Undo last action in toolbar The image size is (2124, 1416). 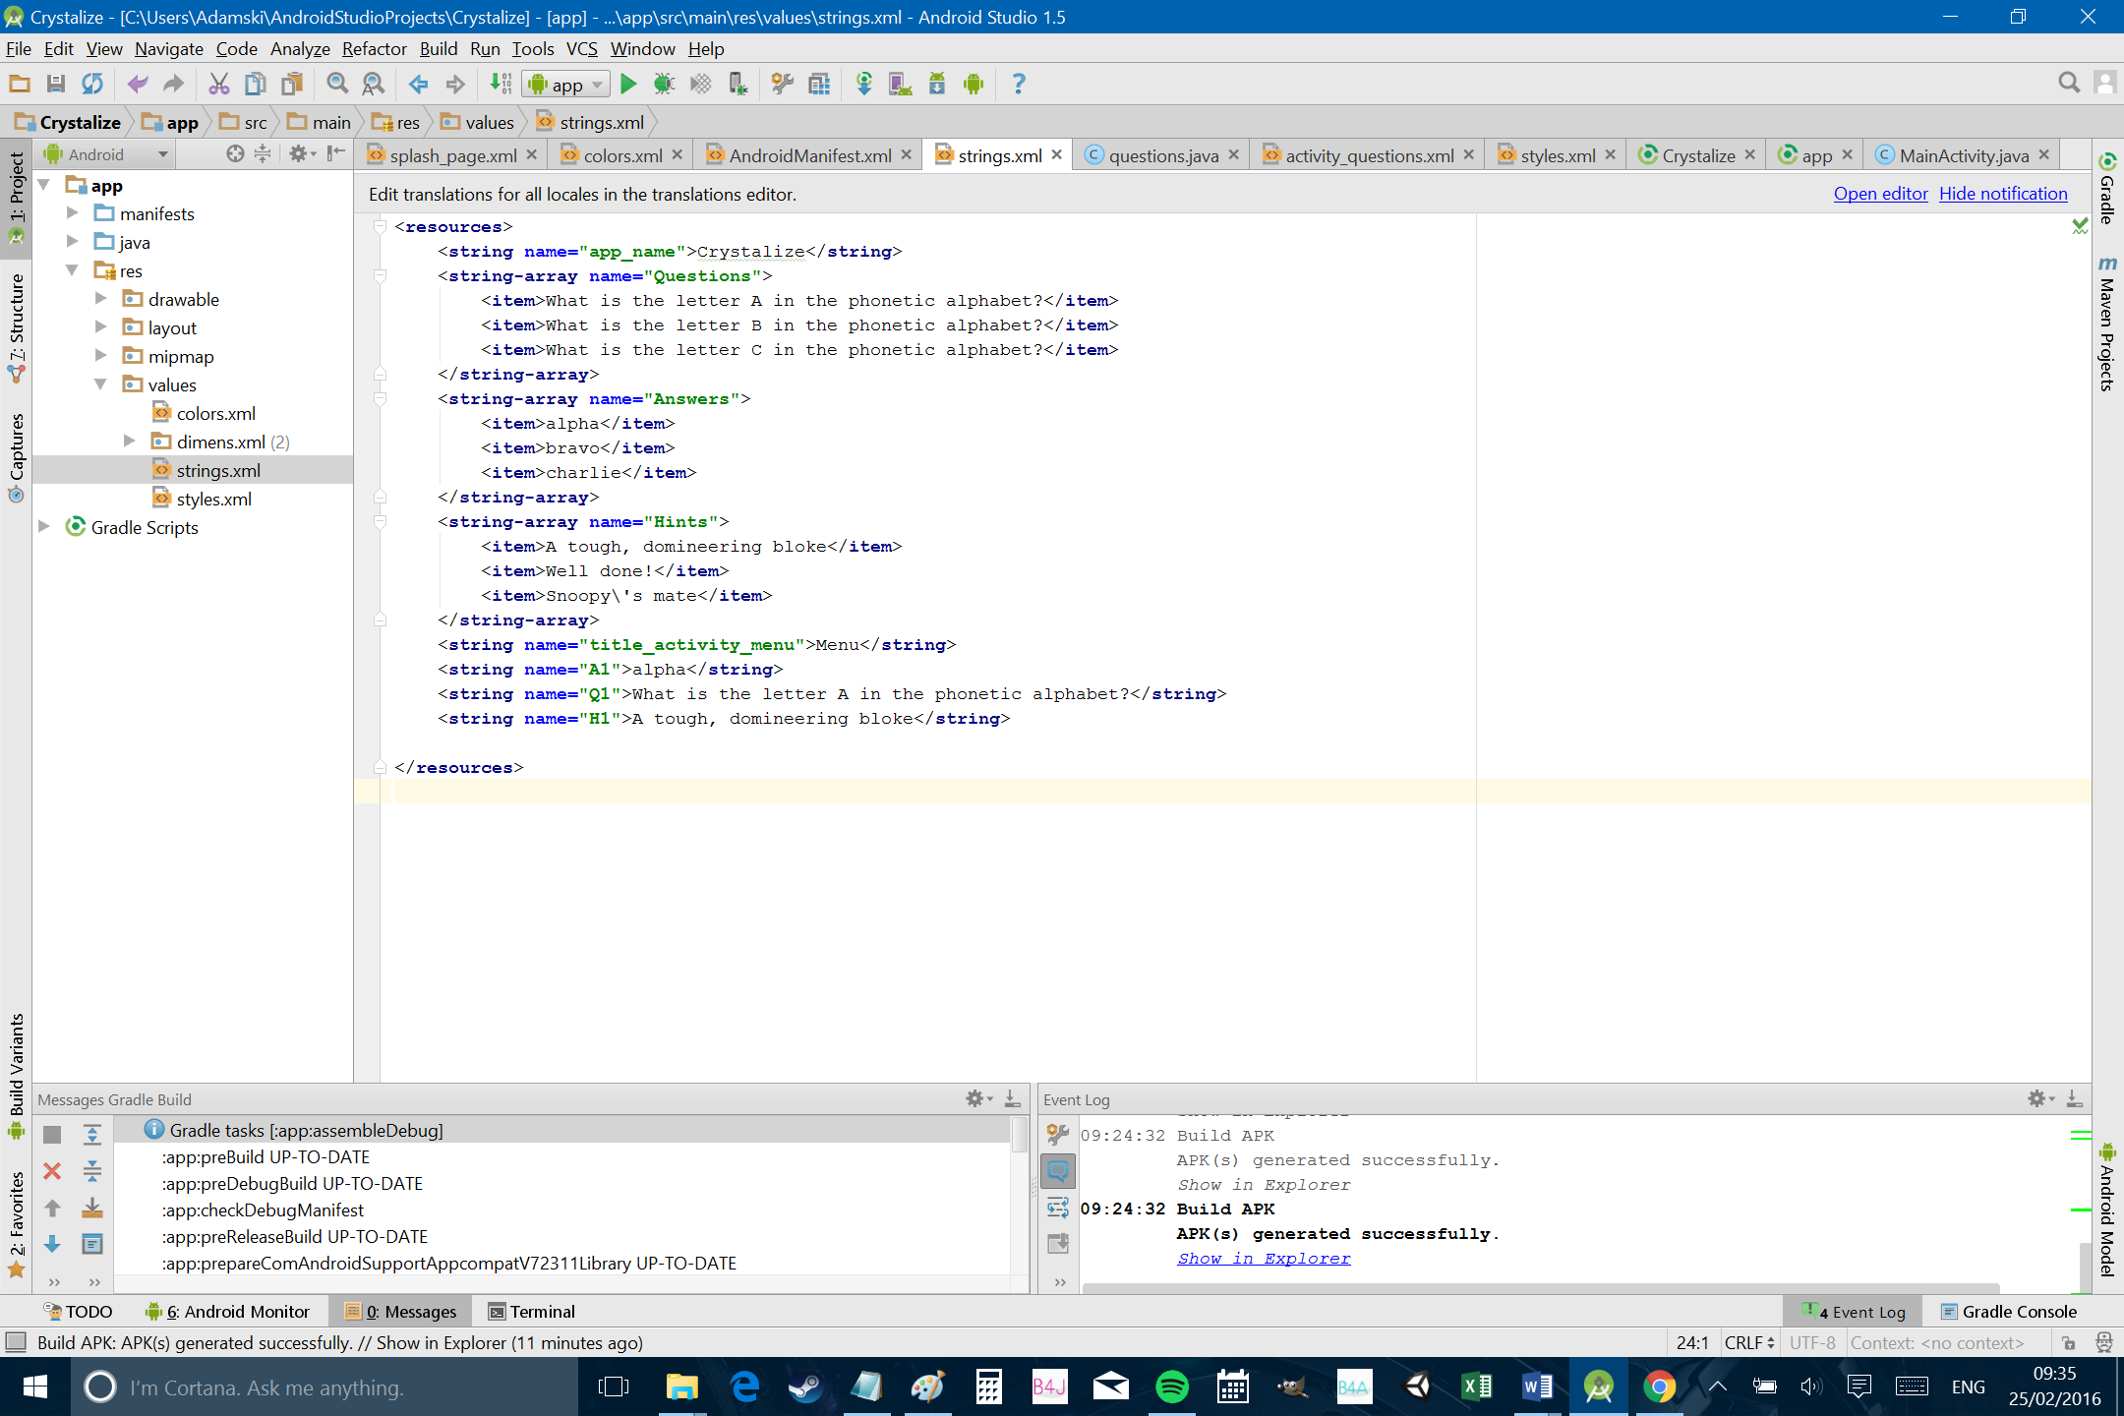click(x=138, y=85)
